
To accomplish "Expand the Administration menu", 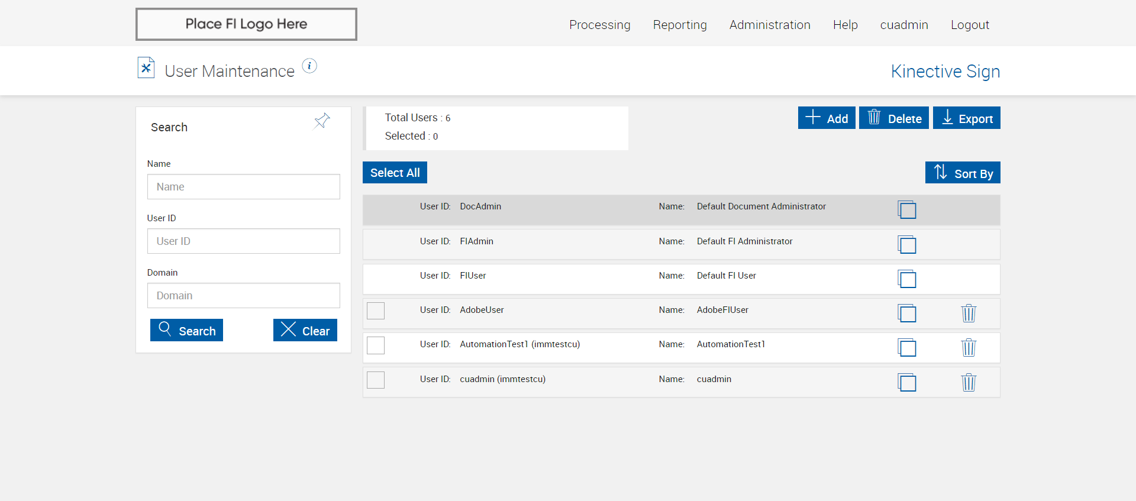I will click(770, 25).
